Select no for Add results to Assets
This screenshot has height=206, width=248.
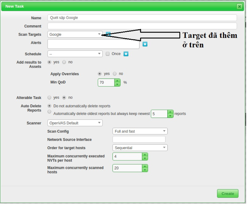click(65, 62)
